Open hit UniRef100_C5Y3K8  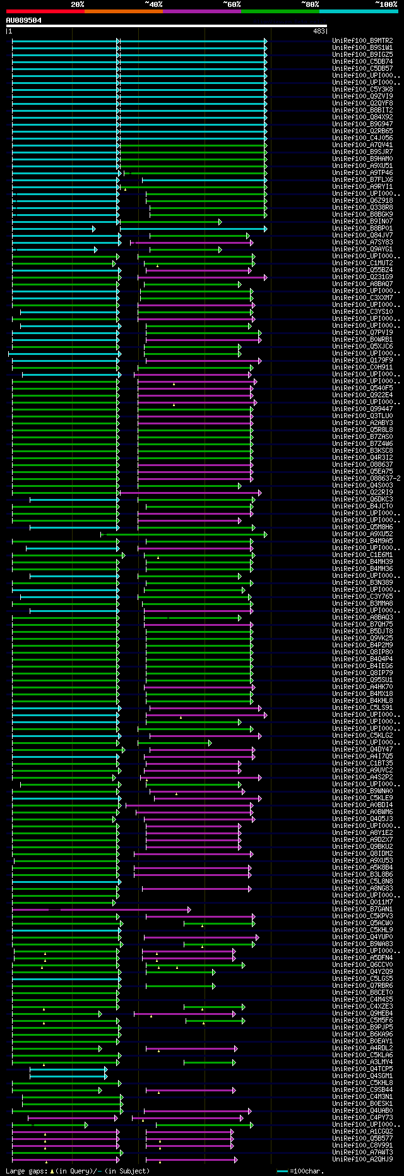362,90
